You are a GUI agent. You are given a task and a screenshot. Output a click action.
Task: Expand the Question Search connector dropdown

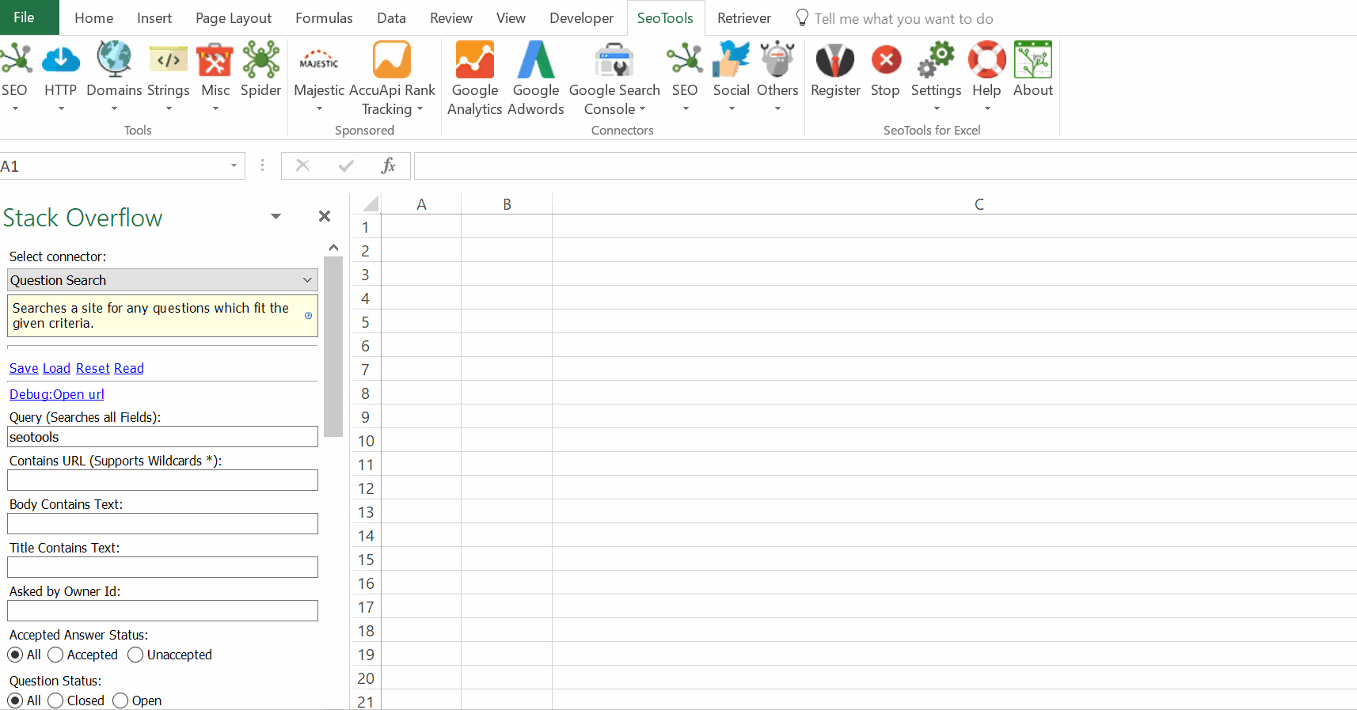click(307, 280)
